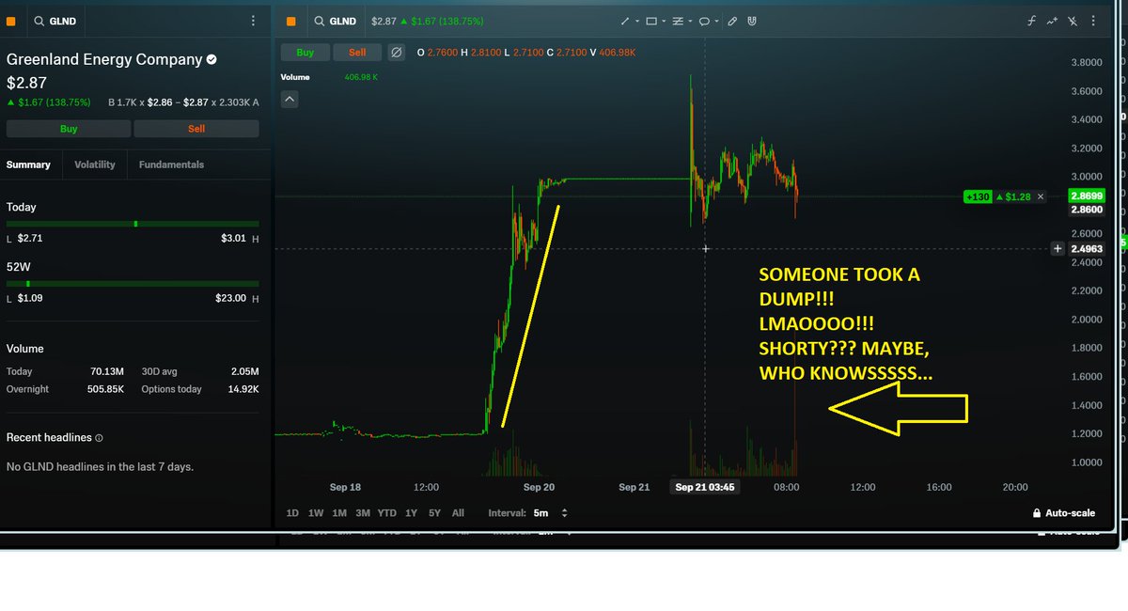Open the rectangle tool dropdown arrow

664,21
